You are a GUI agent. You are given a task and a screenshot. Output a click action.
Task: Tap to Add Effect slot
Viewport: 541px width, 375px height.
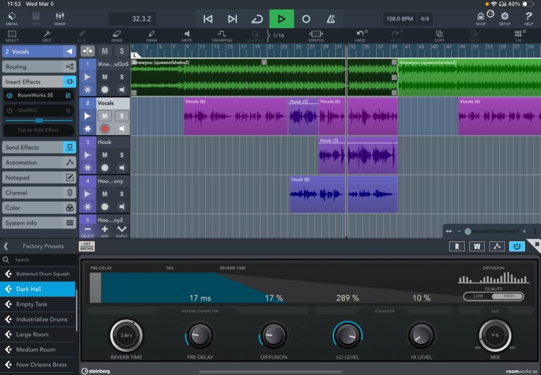tap(38, 130)
